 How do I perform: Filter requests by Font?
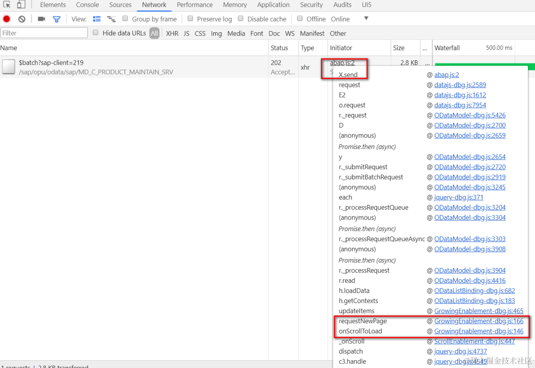pyautogui.click(x=257, y=33)
